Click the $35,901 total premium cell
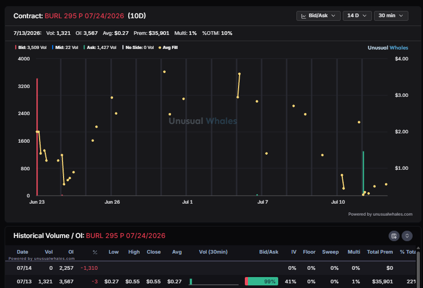Screen dimensions: 423x288 tap(382, 282)
